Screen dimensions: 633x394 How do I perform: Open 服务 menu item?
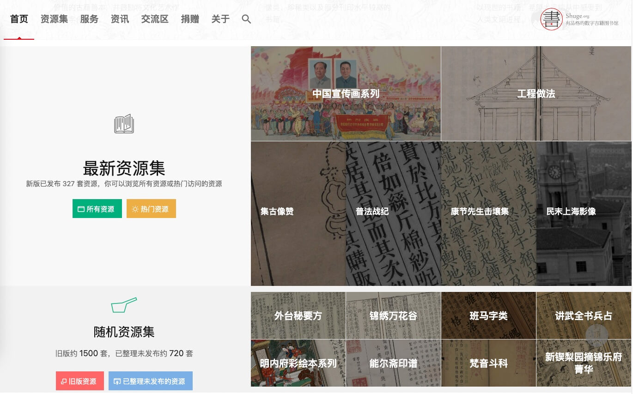89,19
